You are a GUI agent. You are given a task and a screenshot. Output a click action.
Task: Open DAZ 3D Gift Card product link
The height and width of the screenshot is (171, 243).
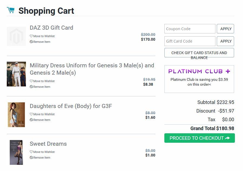(x=51, y=28)
